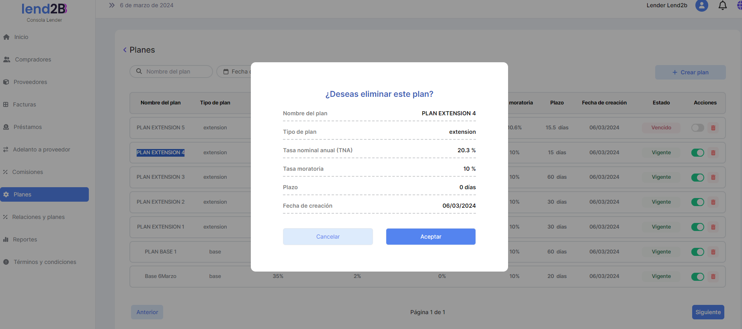This screenshot has width=742, height=329.
Task: Open the user profile avatar icon
Action: (x=701, y=6)
